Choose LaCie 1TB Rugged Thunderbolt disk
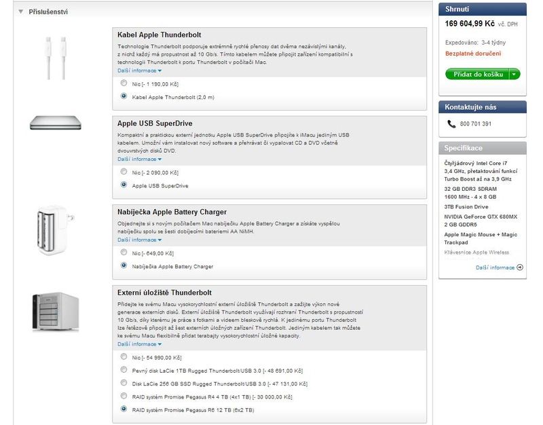Image resolution: width=543 pixels, height=425 pixels. [x=124, y=370]
